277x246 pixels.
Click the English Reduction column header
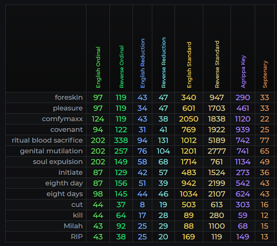click(142, 63)
